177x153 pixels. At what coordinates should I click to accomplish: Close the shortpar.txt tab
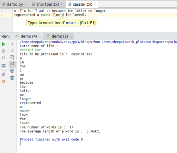pyautogui.click(x=62, y=4)
